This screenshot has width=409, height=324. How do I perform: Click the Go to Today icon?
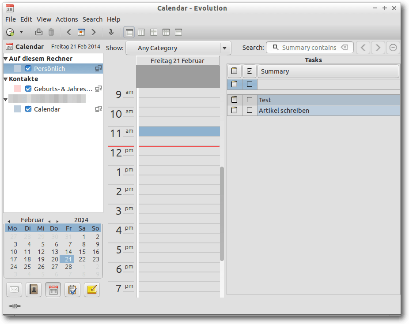click(81, 32)
